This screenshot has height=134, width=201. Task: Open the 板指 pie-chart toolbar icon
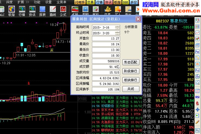(x=12, y=10)
